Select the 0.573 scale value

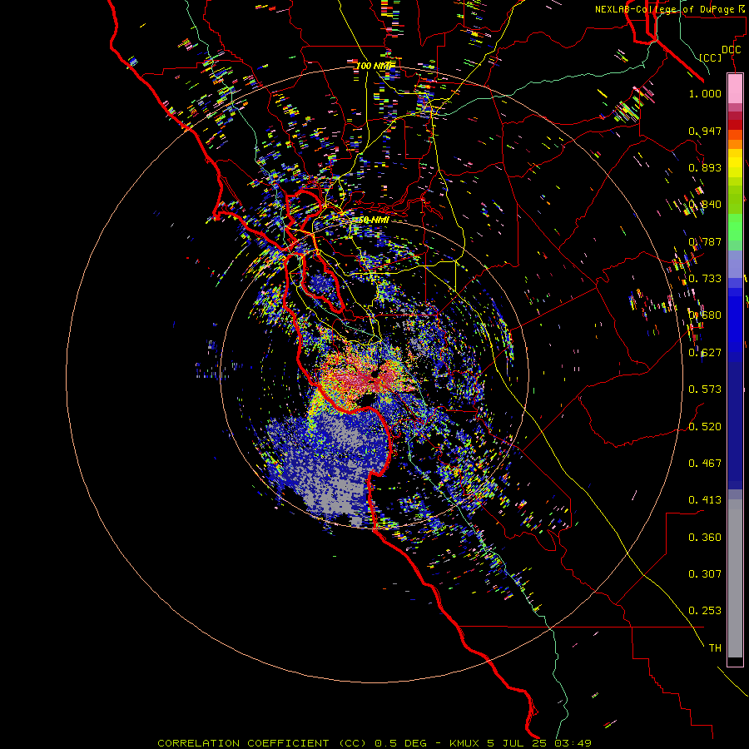[x=705, y=389]
